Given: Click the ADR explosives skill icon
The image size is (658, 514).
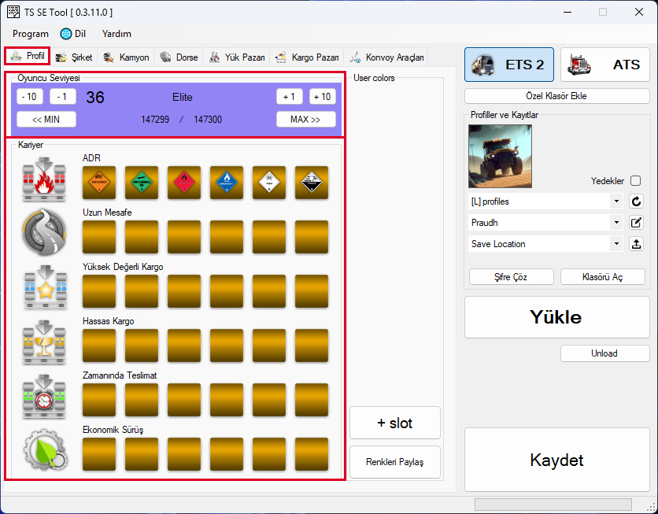Looking at the screenshot, I should click(x=99, y=183).
